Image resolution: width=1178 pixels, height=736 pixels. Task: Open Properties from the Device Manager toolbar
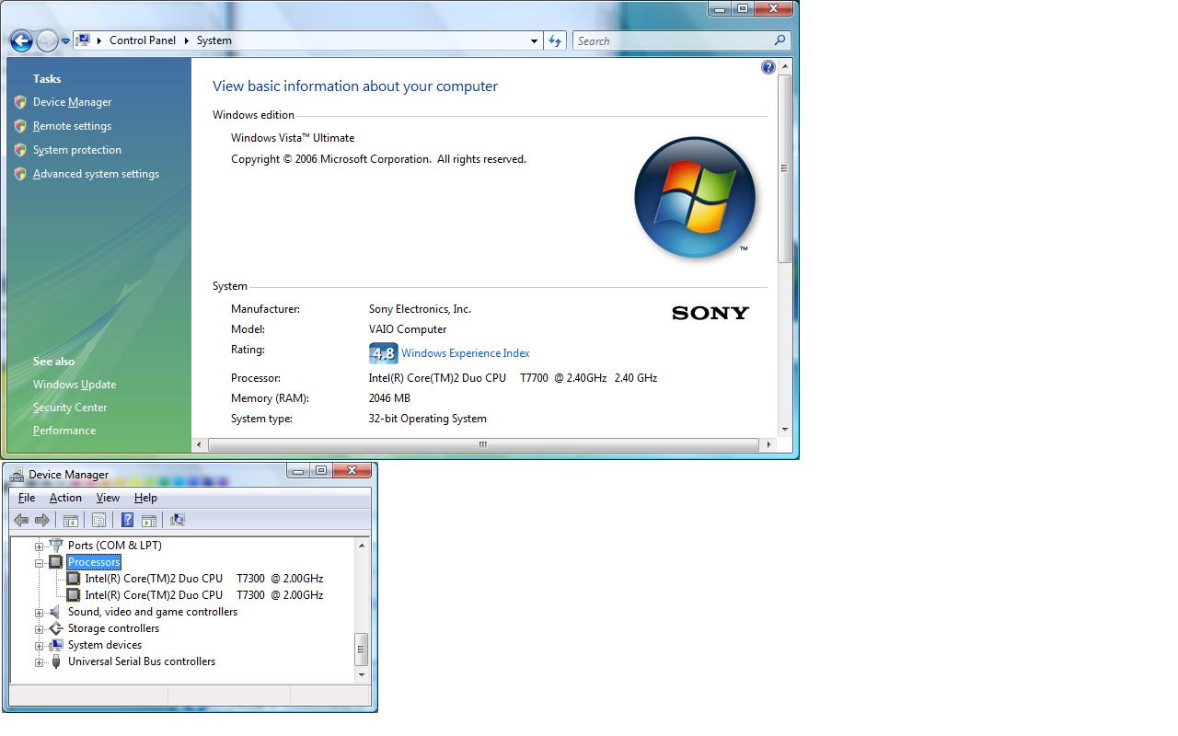(x=98, y=520)
